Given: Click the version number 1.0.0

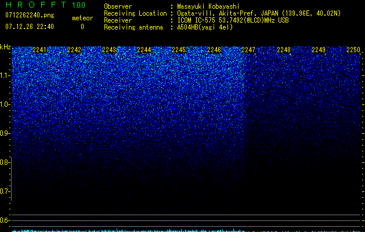Looking at the screenshot, I should pyautogui.click(x=79, y=5).
